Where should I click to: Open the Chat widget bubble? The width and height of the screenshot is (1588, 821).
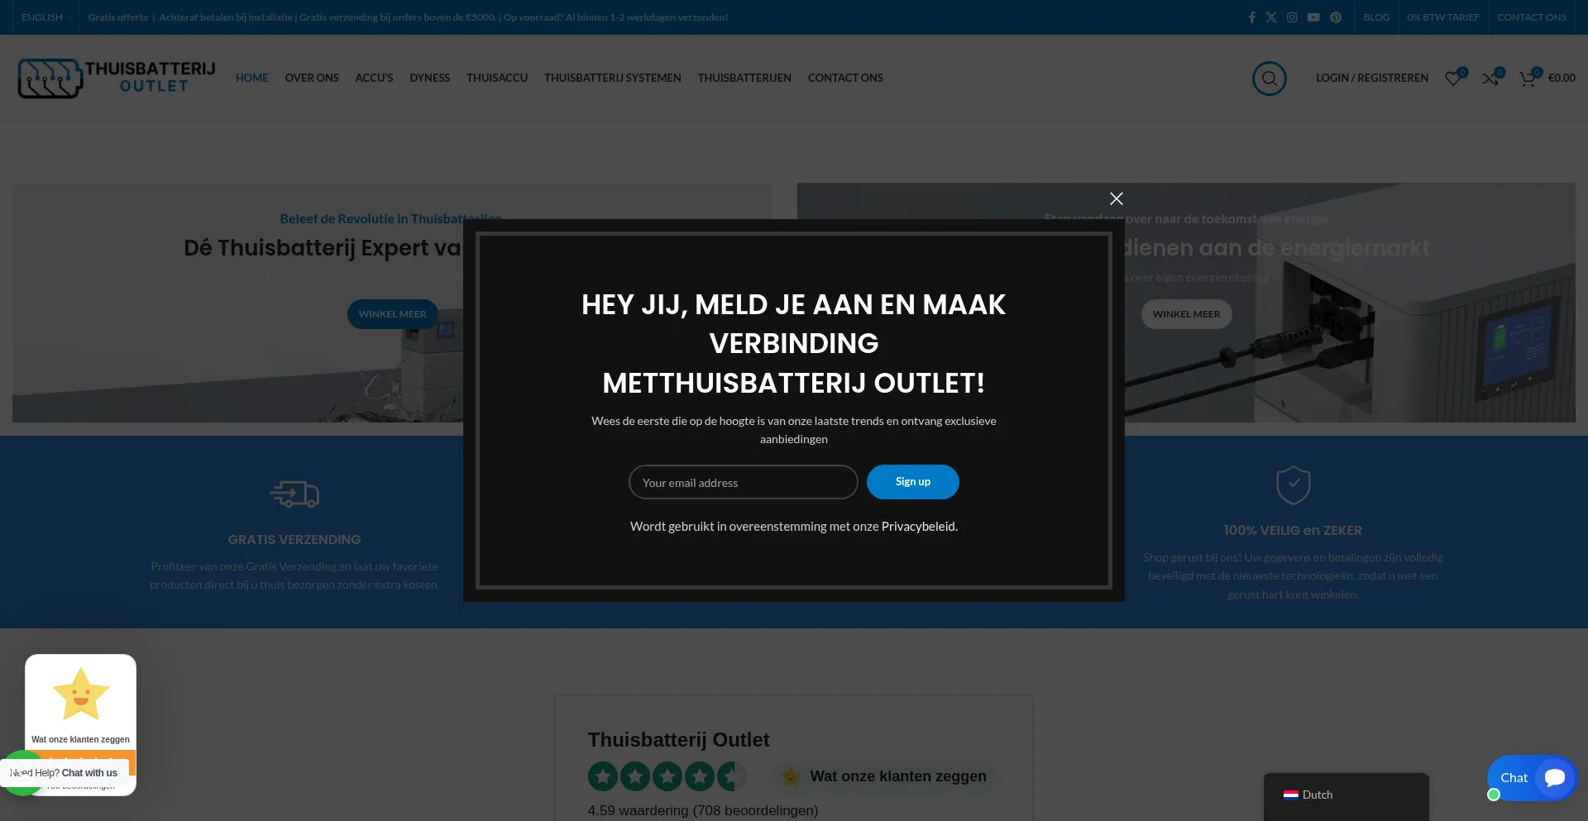point(1531,778)
